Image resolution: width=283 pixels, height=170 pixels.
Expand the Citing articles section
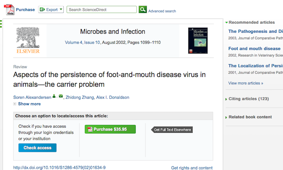(x=227, y=99)
